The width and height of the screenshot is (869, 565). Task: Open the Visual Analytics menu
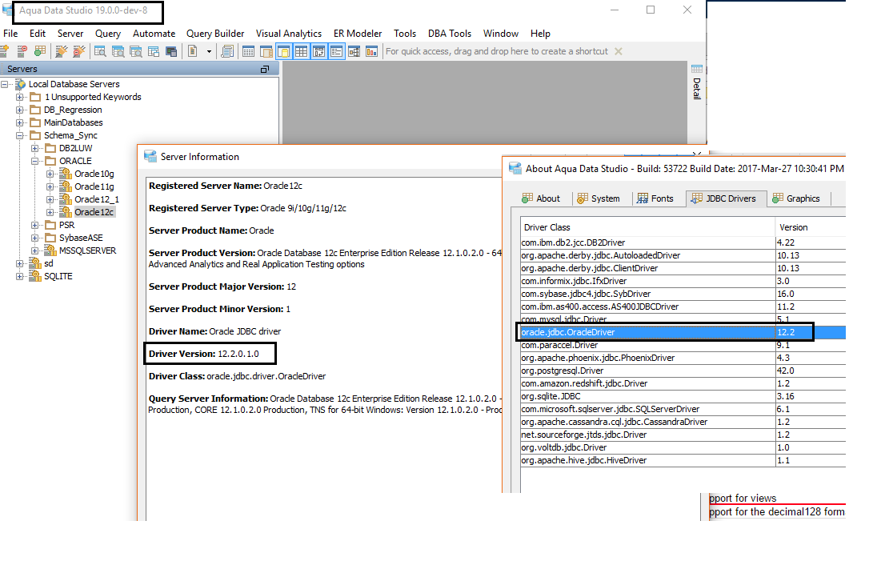[288, 34]
